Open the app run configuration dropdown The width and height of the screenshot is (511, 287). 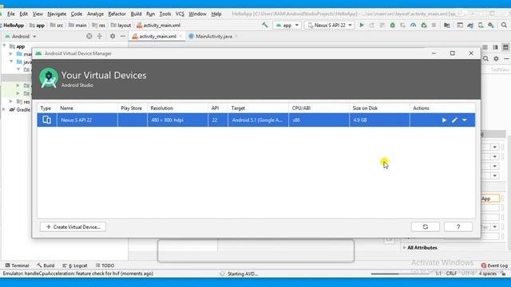click(287, 25)
